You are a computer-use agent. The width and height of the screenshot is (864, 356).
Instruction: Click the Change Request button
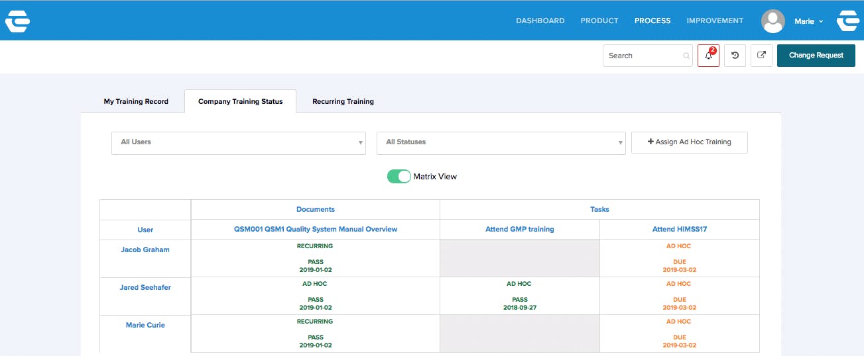(816, 56)
